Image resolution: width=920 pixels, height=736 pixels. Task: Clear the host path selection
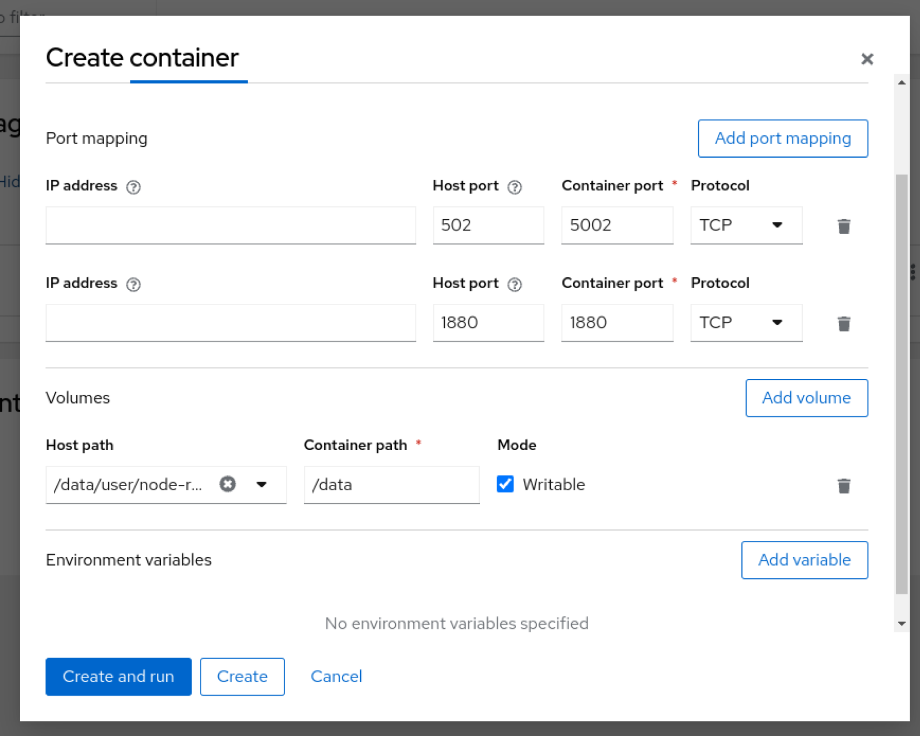pyautogui.click(x=227, y=484)
